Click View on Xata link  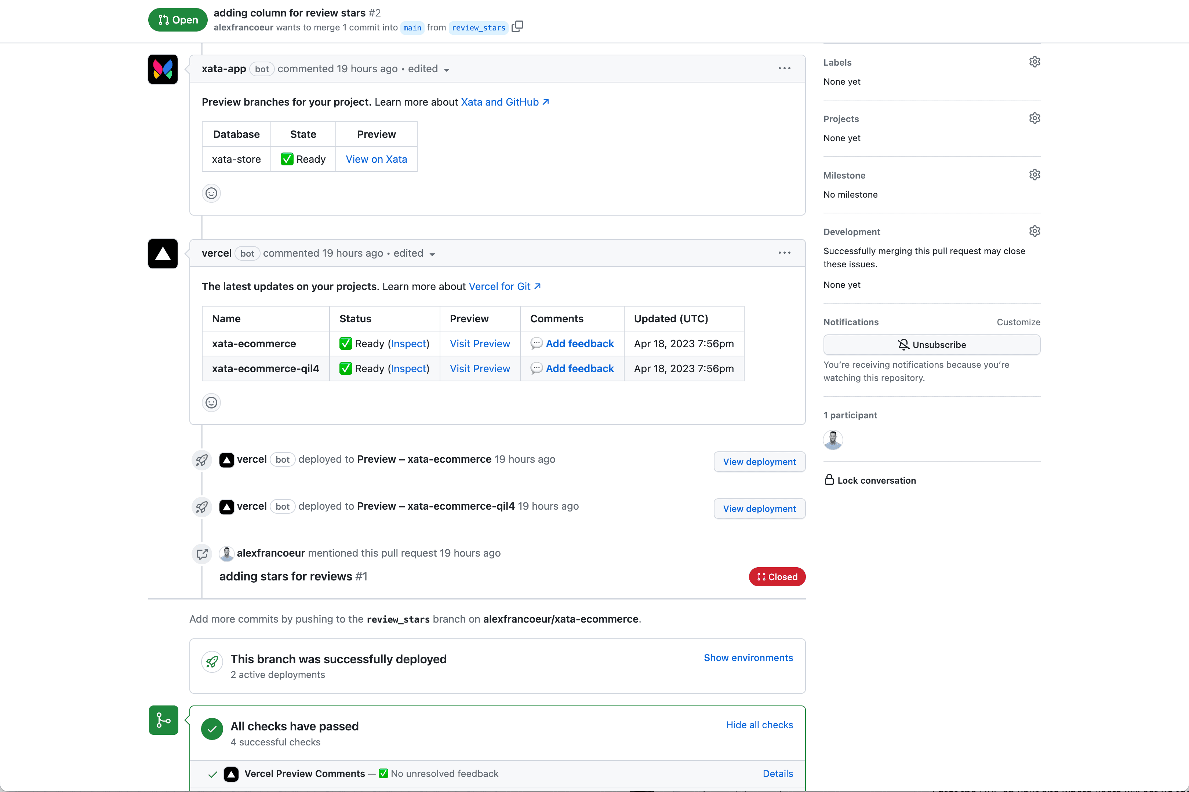coord(376,159)
